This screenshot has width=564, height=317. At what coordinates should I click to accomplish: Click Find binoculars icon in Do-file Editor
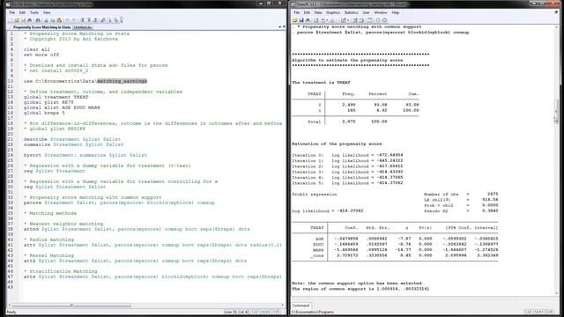point(38,20)
